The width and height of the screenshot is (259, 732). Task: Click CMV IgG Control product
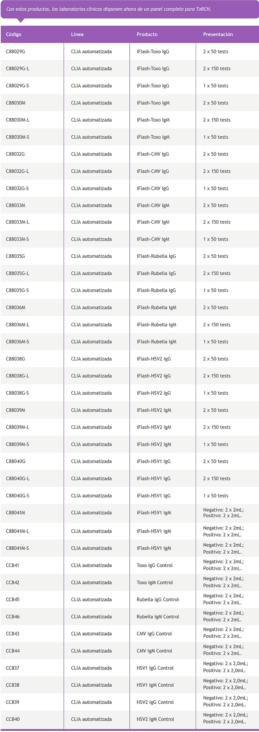pos(154,634)
